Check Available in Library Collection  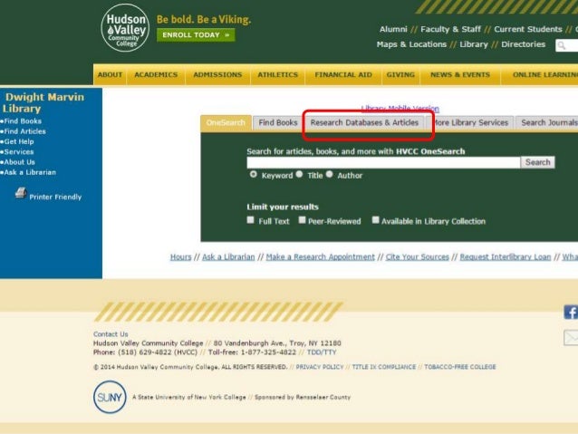(375, 220)
